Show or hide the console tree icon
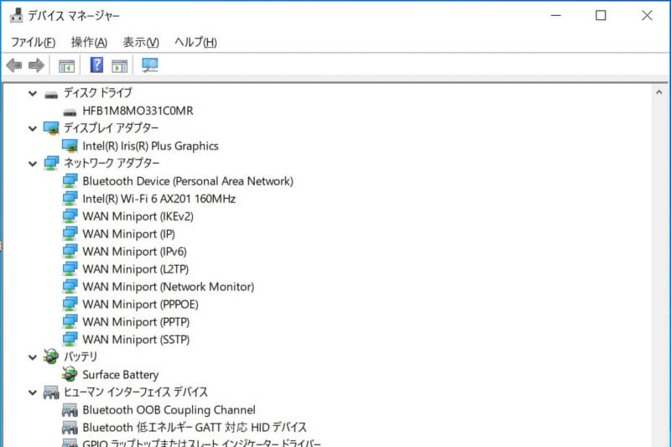The image size is (671, 447). click(x=66, y=66)
